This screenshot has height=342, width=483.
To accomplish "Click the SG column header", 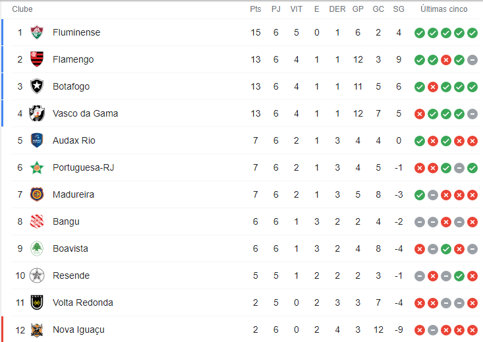I will (399, 9).
